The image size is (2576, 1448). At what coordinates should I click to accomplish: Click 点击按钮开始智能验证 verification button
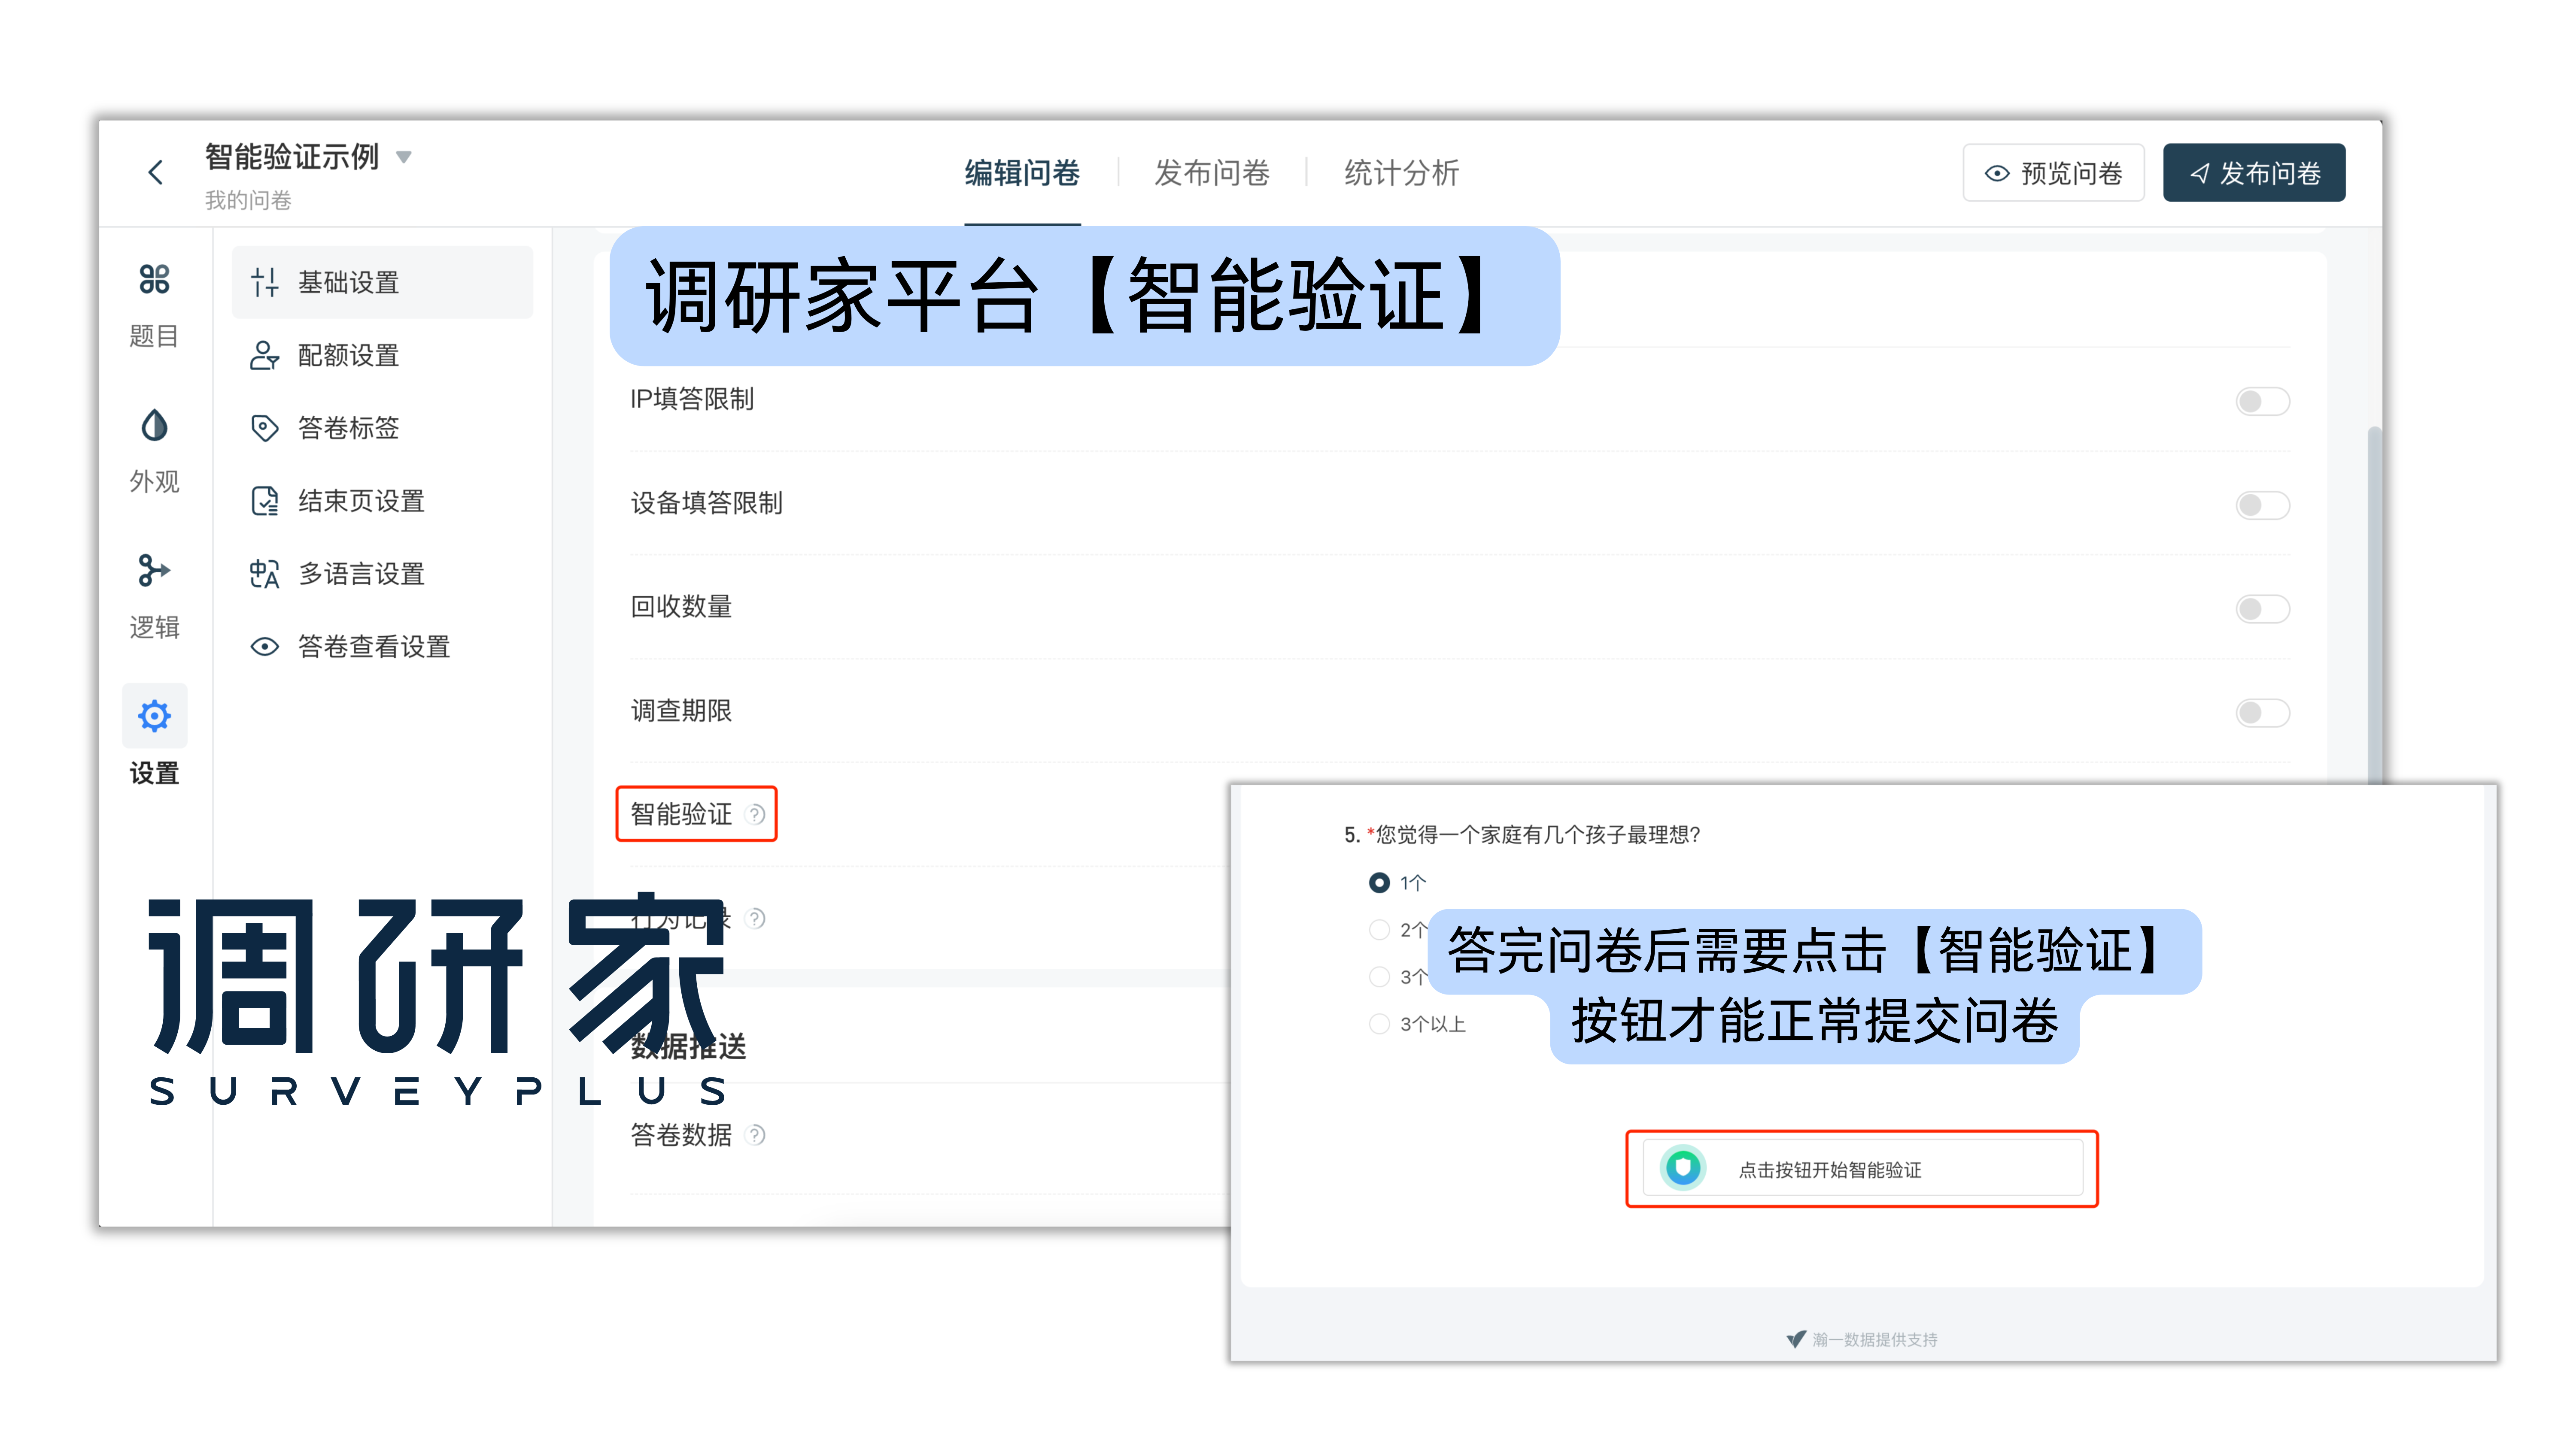coord(1862,1169)
